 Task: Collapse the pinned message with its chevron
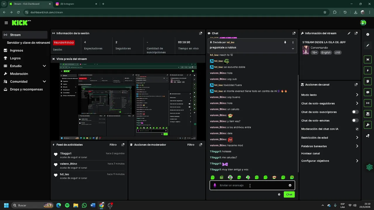[x=293, y=48]
